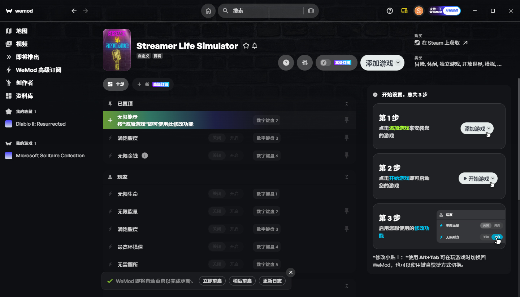Turn on 满饱腹度 under 玩家 via 开启

click(234, 229)
